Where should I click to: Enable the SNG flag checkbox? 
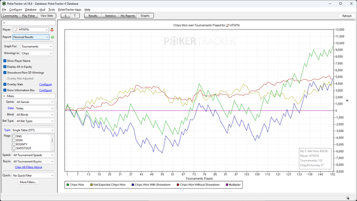pyautogui.click(x=14, y=136)
